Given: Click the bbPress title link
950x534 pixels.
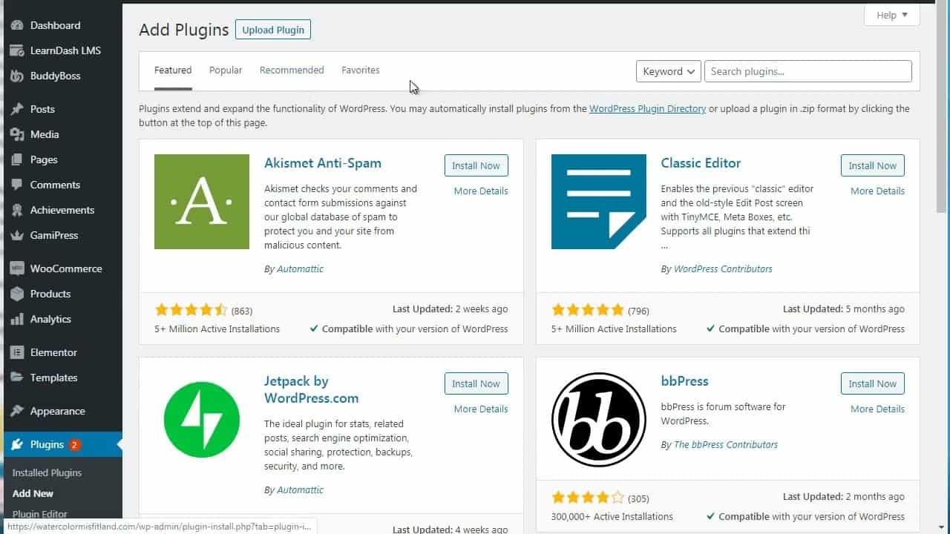Looking at the screenshot, I should [684, 381].
